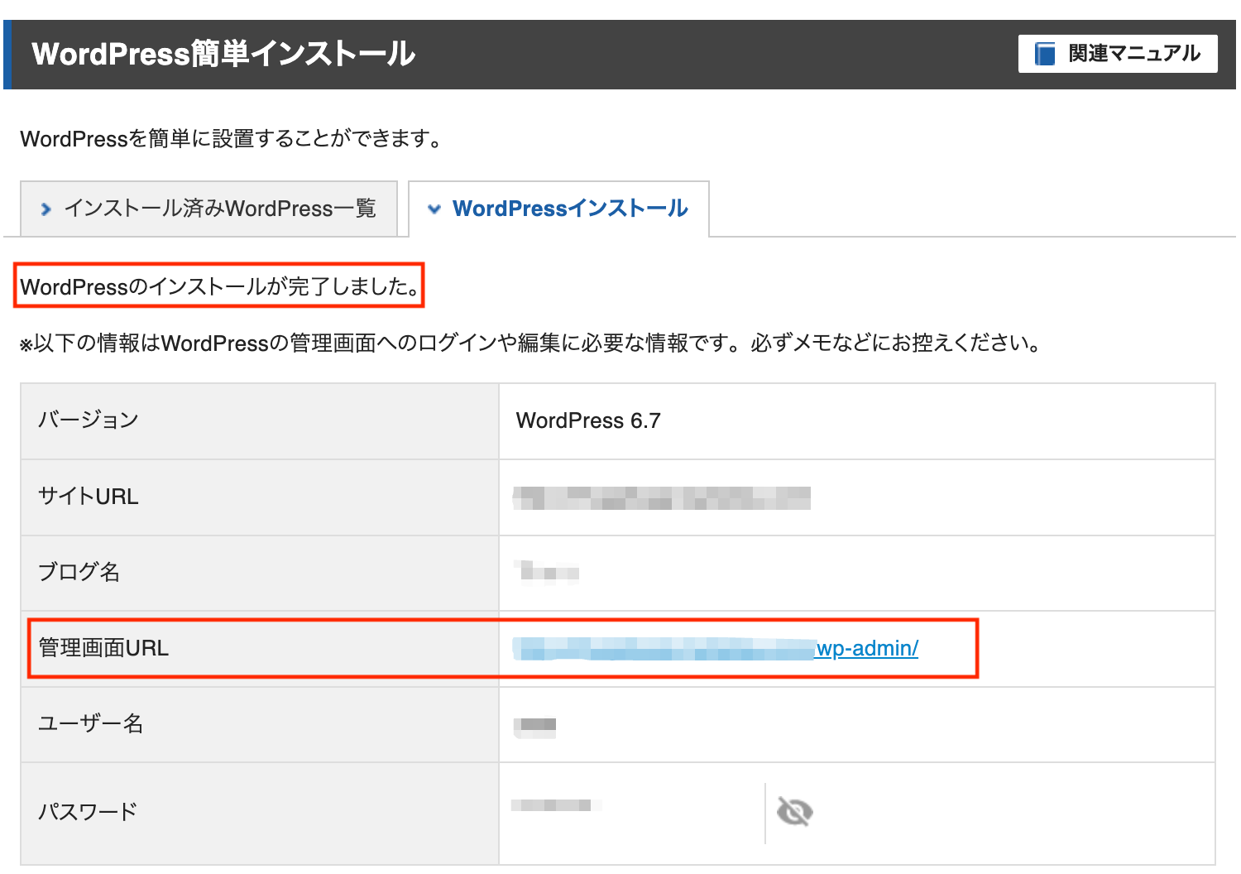Click the blurred site URL value
Viewport: 1241px width, 874px height.
coord(662,497)
